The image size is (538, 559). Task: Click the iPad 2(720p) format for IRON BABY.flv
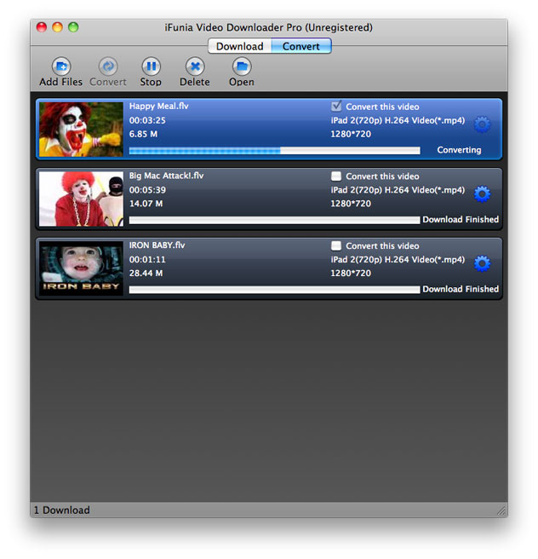[x=398, y=260]
